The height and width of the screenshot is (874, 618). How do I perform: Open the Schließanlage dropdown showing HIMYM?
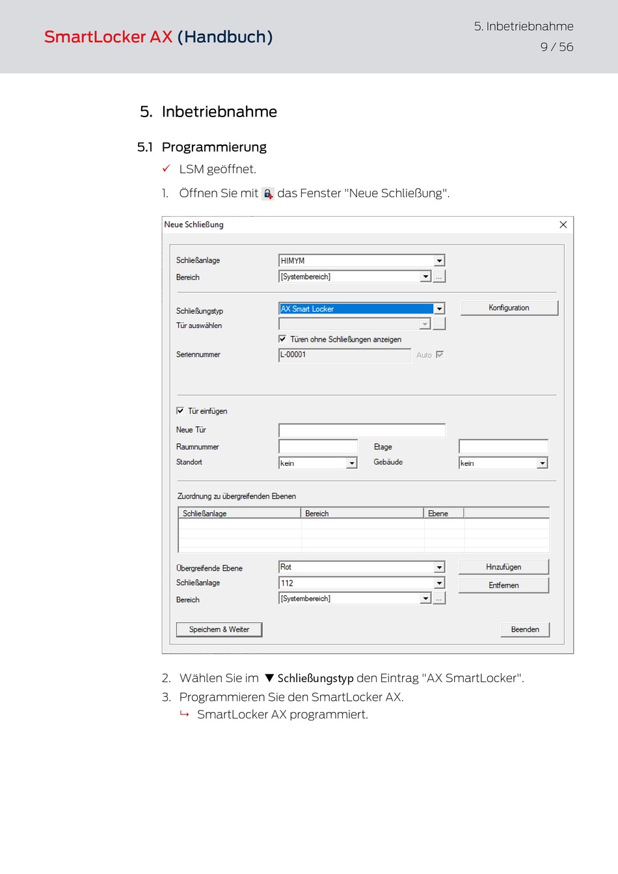[x=440, y=260]
